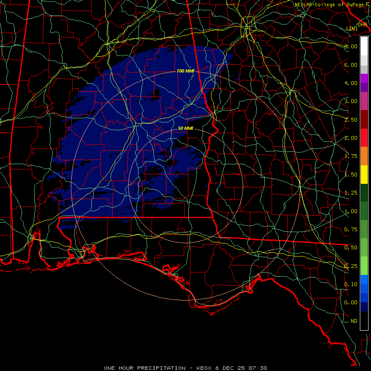
Task: Click the 2.00 legend value
Action: point(351,138)
